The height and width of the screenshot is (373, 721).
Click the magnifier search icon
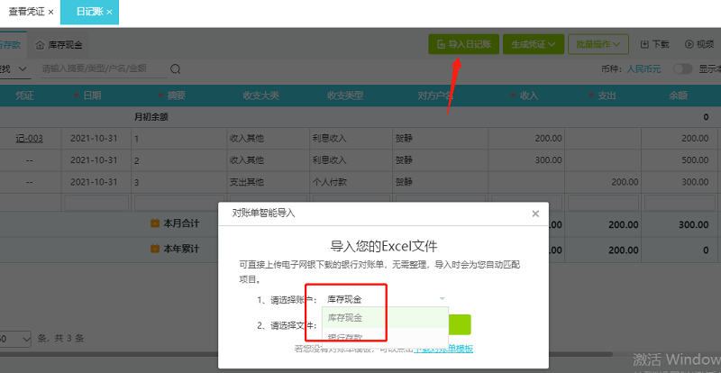tap(175, 69)
